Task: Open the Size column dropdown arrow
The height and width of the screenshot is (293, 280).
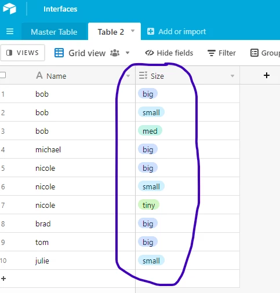Action: (x=232, y=76)
